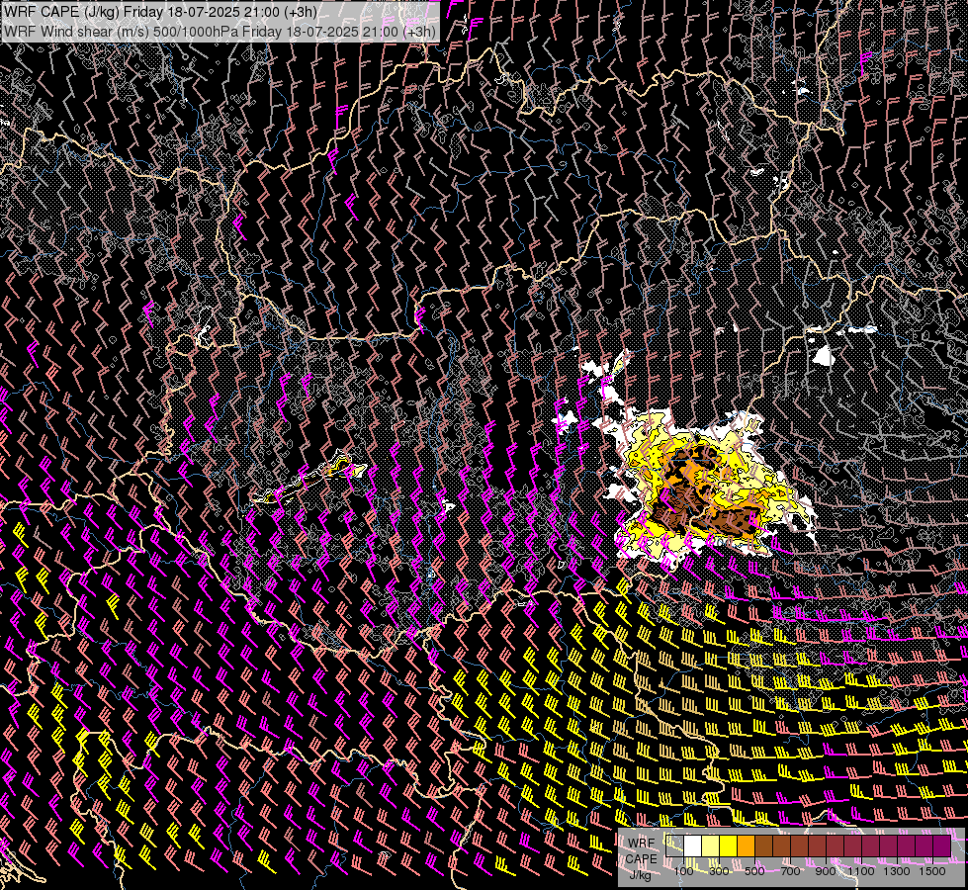Select the bright yellow legend swatch
Image resolution: width=968 pixels, height=890 pixels.
(x=729, y=845)
